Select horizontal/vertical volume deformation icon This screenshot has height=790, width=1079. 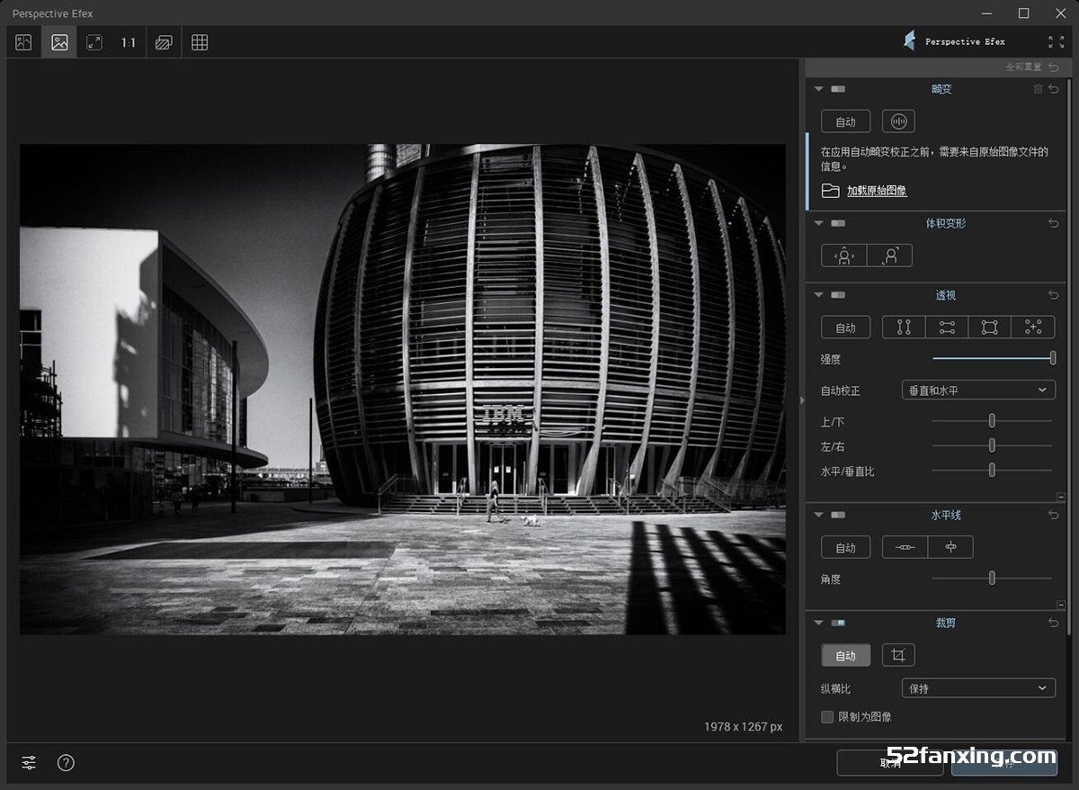844,256
